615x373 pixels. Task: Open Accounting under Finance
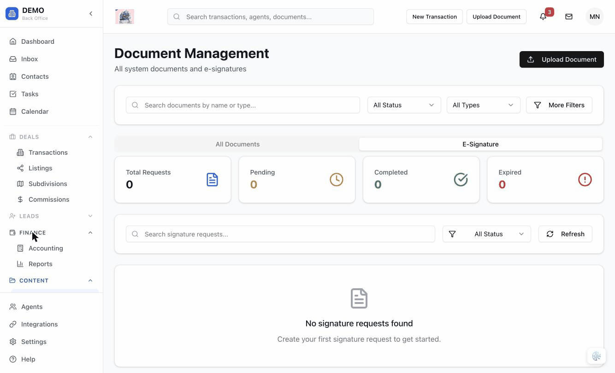55,248
